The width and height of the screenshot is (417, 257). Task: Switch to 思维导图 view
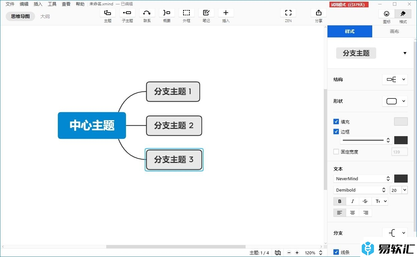click(x=20, y=16)
